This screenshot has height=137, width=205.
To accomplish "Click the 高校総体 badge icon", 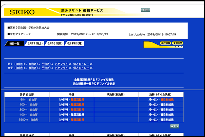I will [165, 43].
